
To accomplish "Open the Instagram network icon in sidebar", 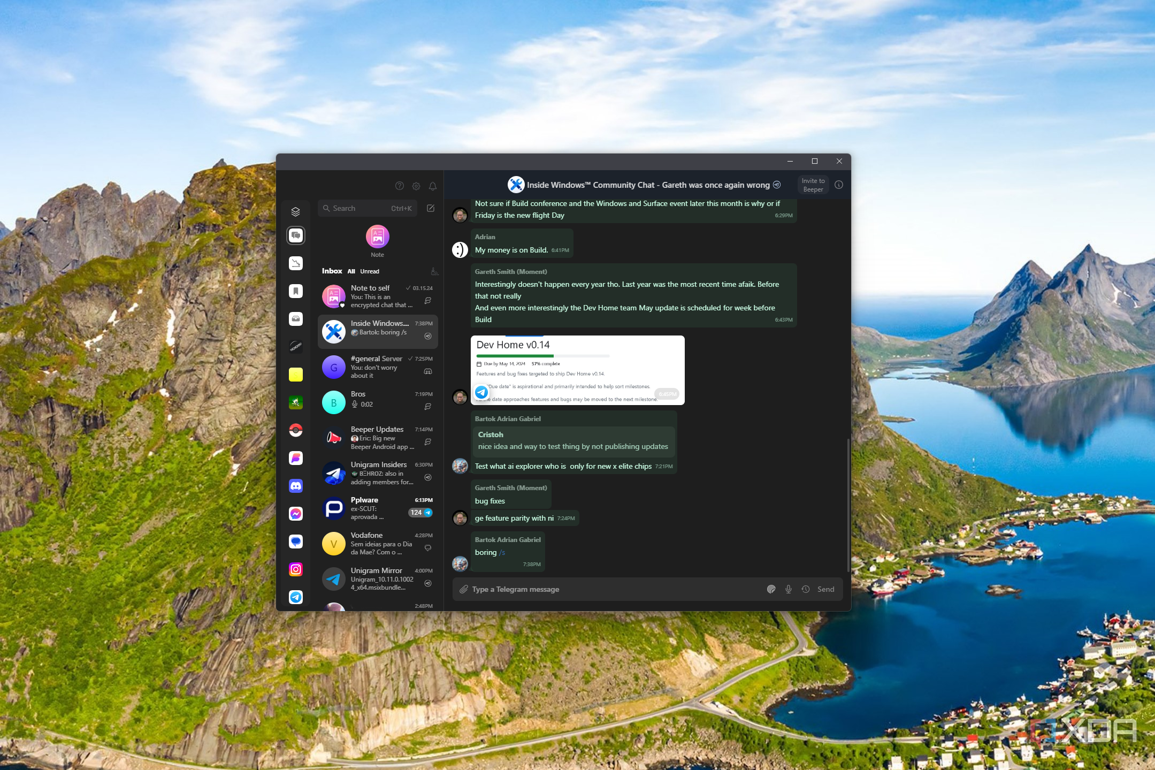I will (296, 569).
